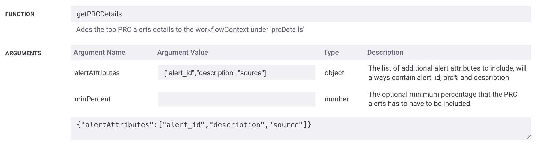The image size is (538, 146).
Task: Select the alertAttributes argument name label
Action: click(97, 73)
